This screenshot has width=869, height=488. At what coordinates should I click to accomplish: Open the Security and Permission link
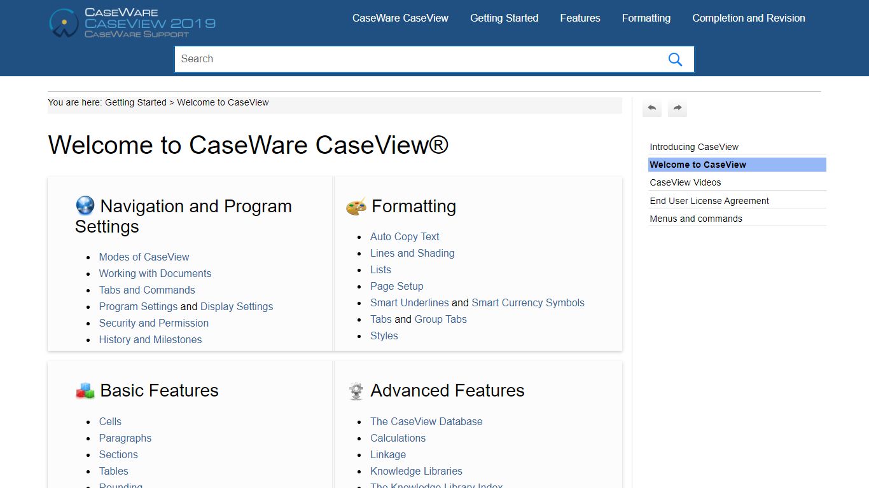pos(153,323)
